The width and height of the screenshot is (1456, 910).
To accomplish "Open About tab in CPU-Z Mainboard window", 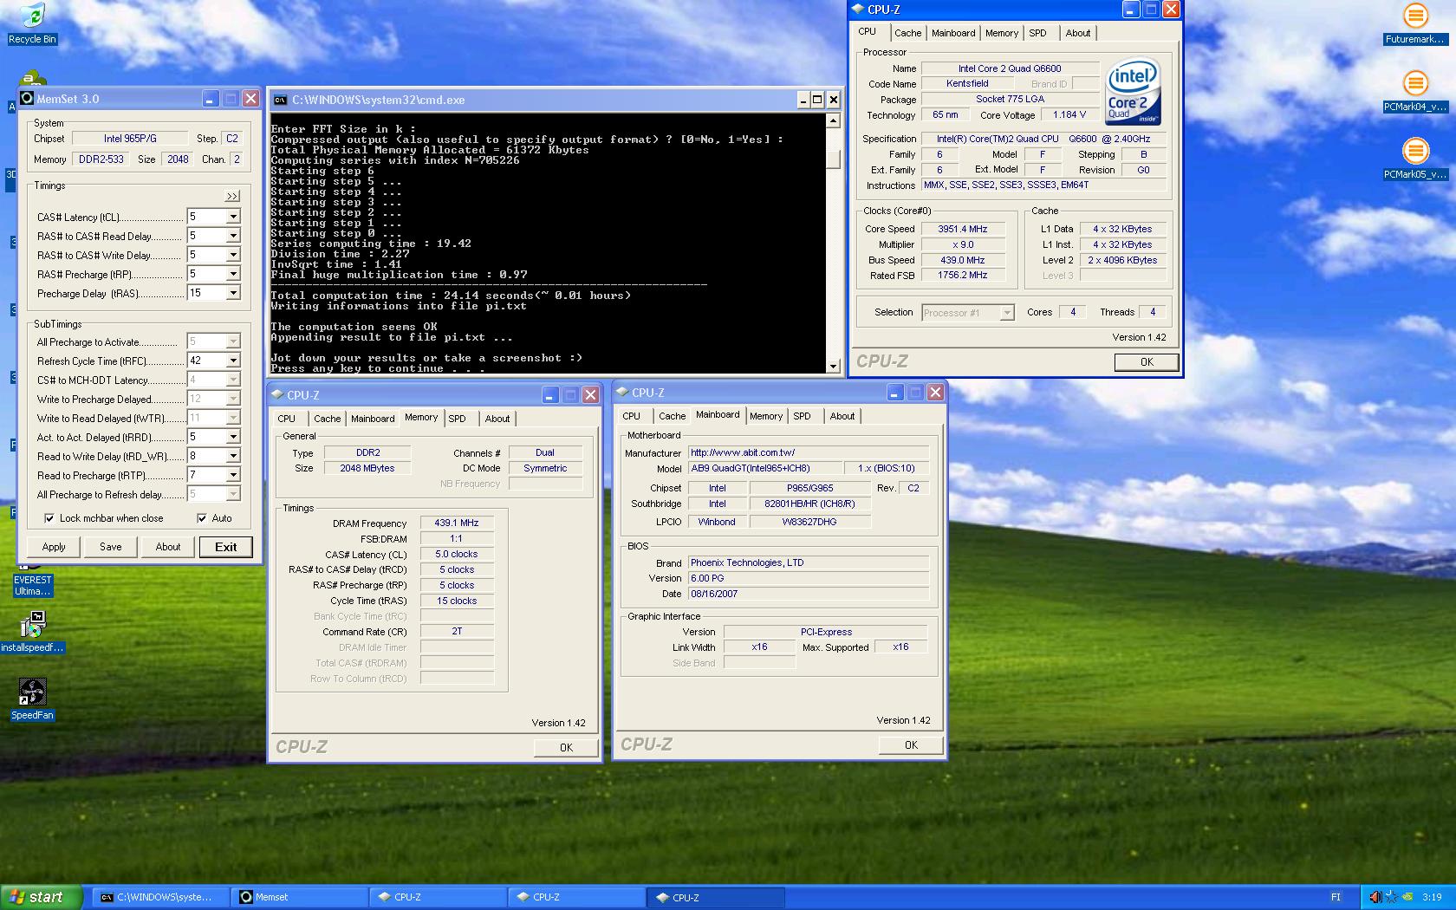I will [842, 416].
